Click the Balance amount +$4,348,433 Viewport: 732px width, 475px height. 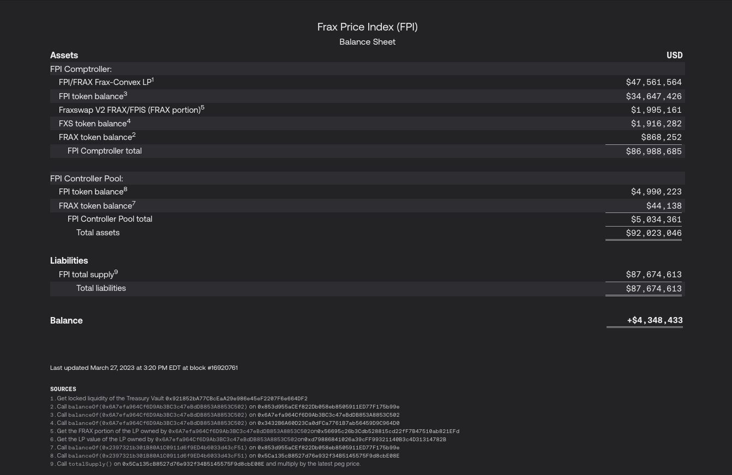pyautogui.click(x=655, y=320)
